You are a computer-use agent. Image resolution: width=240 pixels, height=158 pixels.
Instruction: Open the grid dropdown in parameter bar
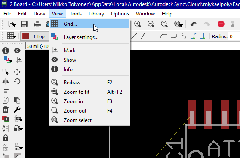[x=12, y=36]
